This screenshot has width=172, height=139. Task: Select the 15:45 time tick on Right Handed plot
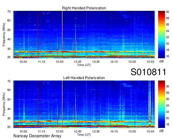(x=150, y=62)
